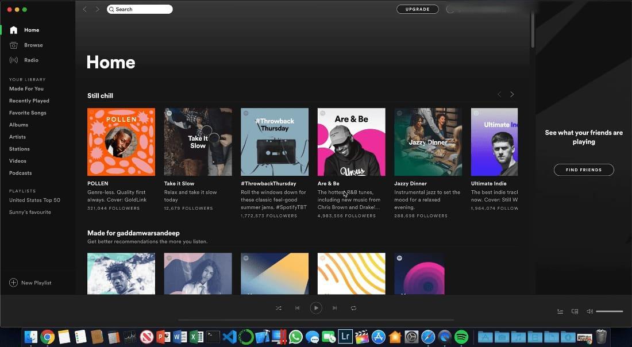Skip to previous track
The image size is (632, 347).
tap(298, 308)
